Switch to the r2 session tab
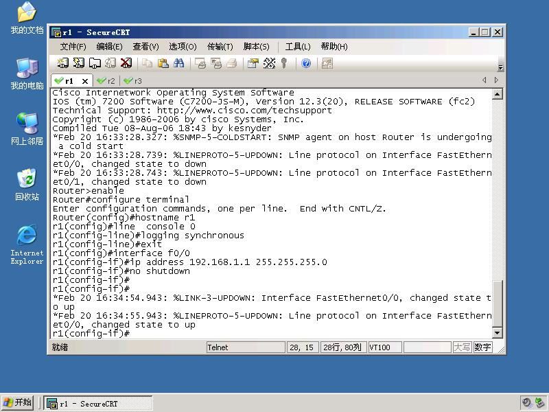The width and height of the screenshot is (549, 412). 106,81
